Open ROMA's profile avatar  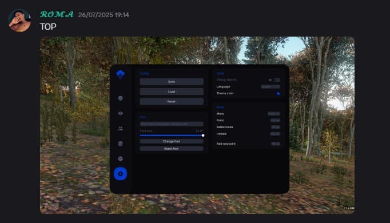pos(19,21)
